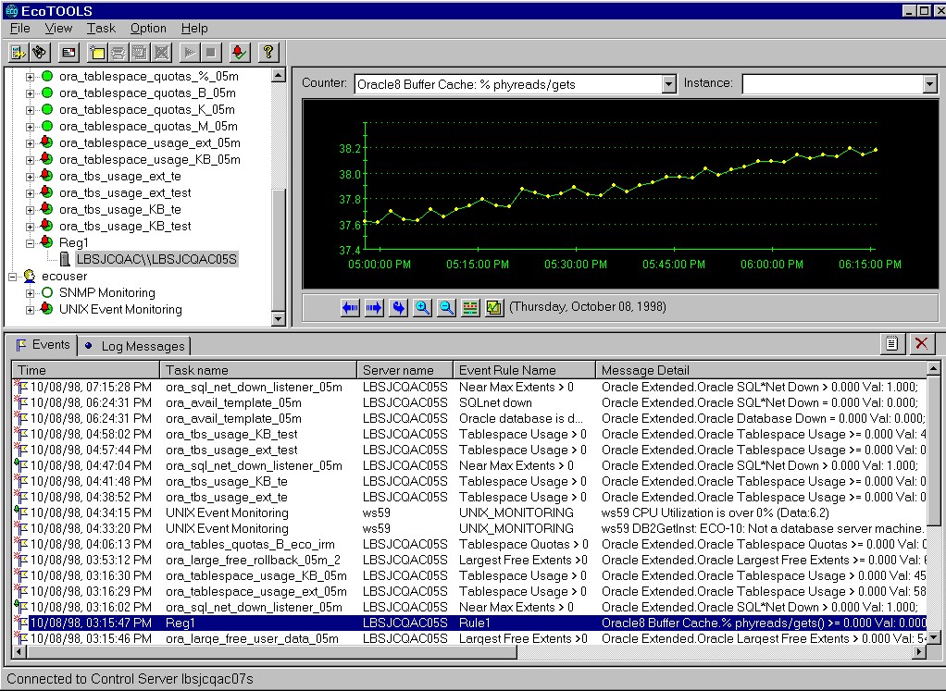Click hollow circle icon beside SNMP Monitoring
This screenshot has height=691, width=946.
(47, 292)
